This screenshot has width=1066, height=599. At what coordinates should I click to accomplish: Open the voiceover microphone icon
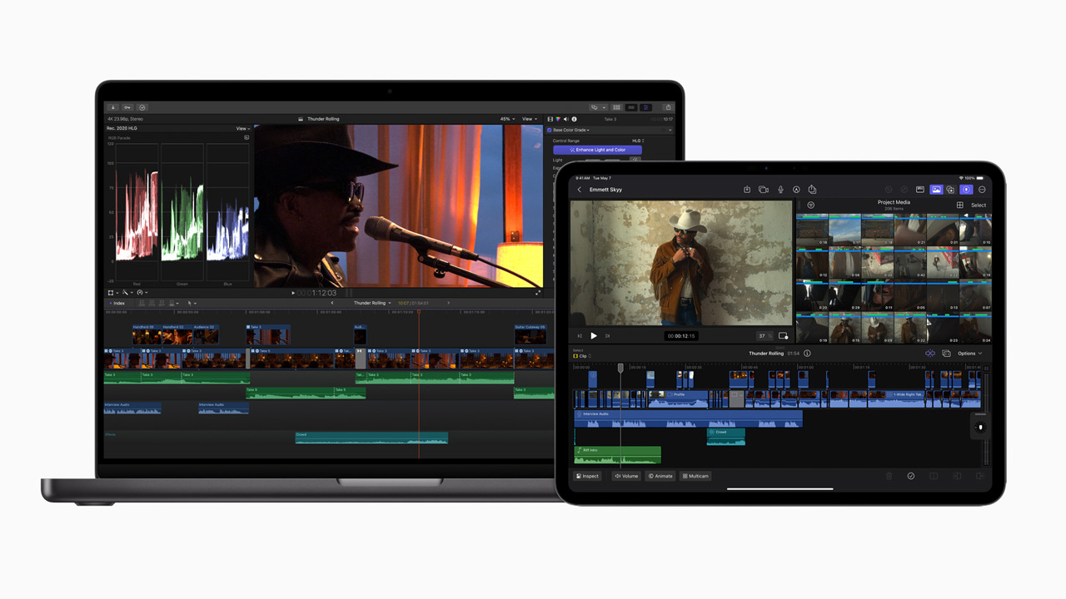[780, 189]
